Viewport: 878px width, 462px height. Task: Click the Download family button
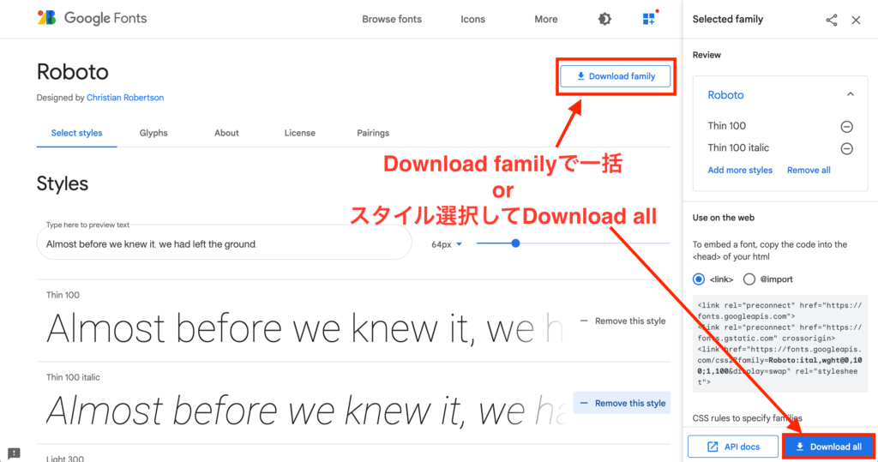616,76
